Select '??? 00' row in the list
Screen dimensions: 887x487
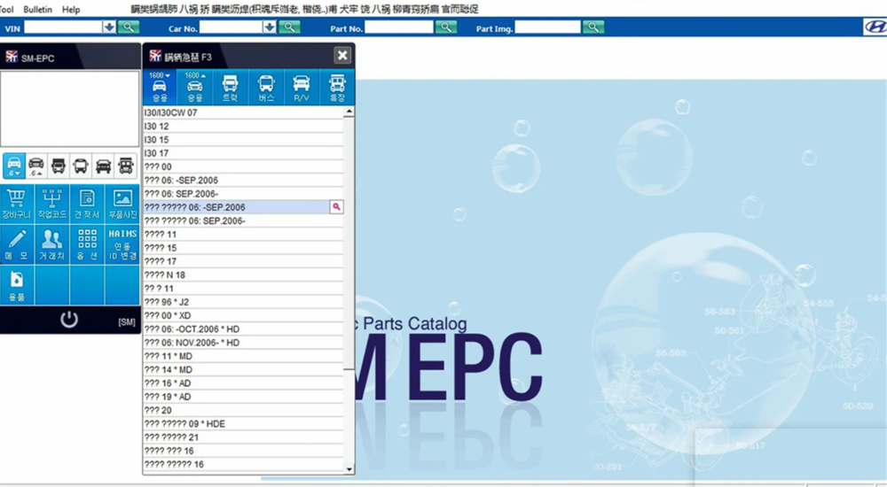243,166
